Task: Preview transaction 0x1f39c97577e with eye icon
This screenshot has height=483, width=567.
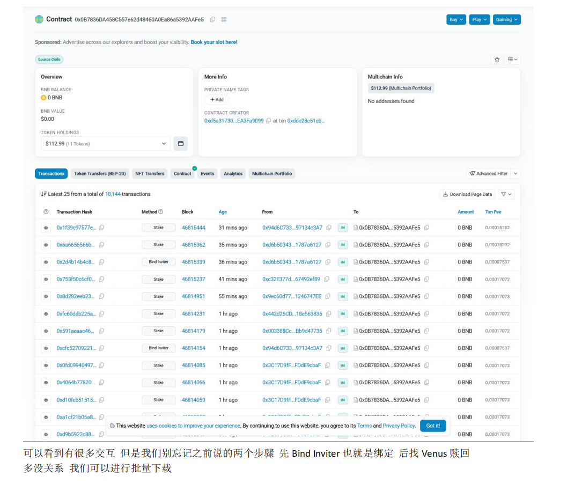Action: [46, 228]
